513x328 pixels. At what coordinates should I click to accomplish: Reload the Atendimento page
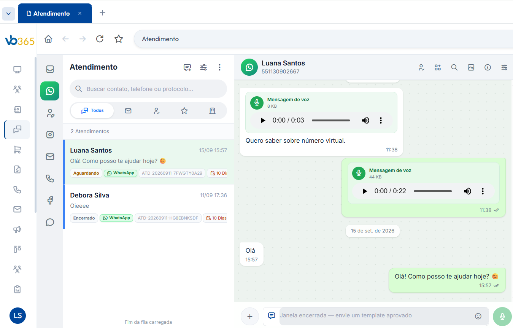[100, 39]
